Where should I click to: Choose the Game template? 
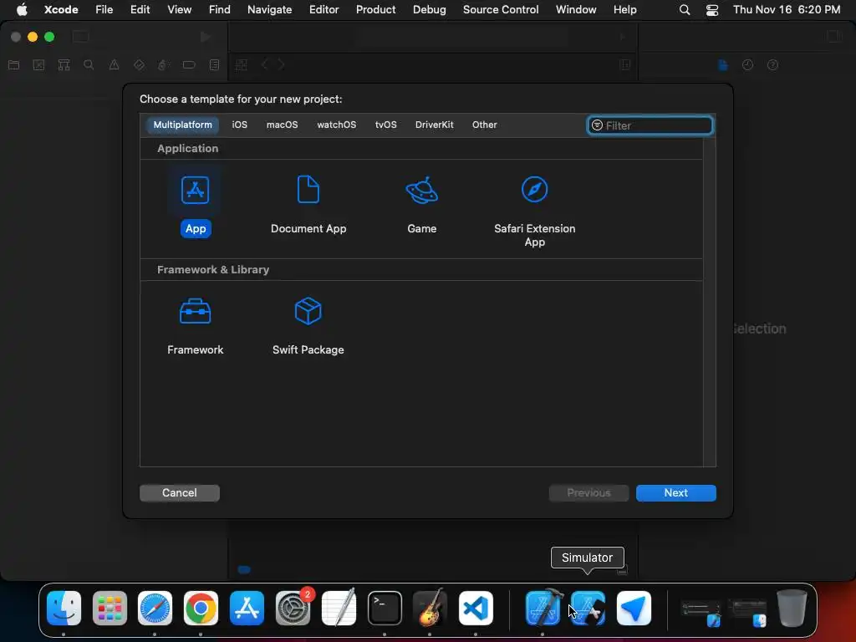pos(422,205)
